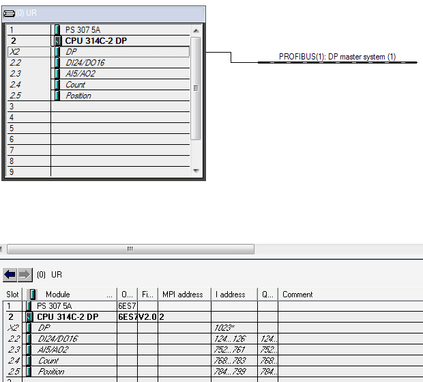Click the 1023* I address cell

[x=234, y=328]
